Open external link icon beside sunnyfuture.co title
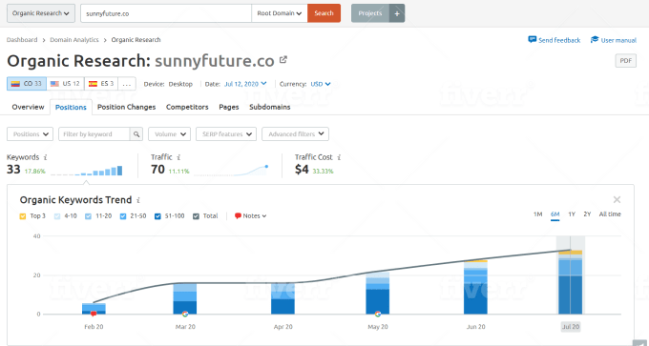The image size is (649, 346). pos(283,60)
